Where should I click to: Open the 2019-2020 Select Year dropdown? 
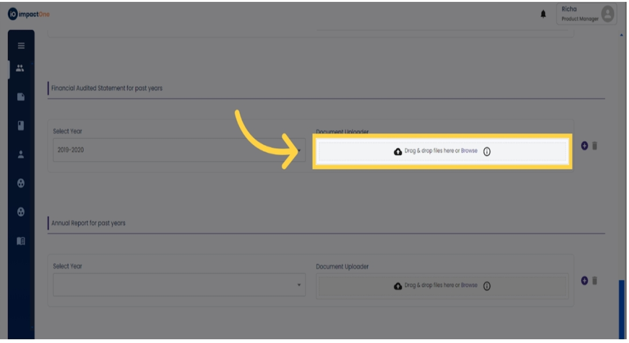coord(179,150)
